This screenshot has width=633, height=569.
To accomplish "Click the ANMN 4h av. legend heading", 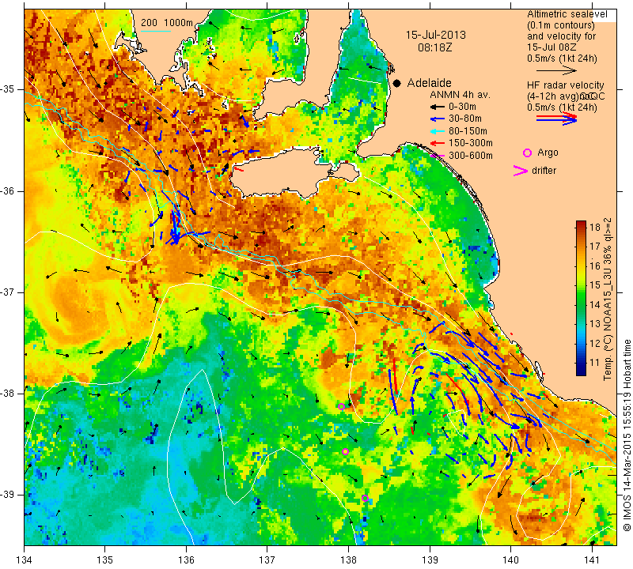I will coord(460,95).
